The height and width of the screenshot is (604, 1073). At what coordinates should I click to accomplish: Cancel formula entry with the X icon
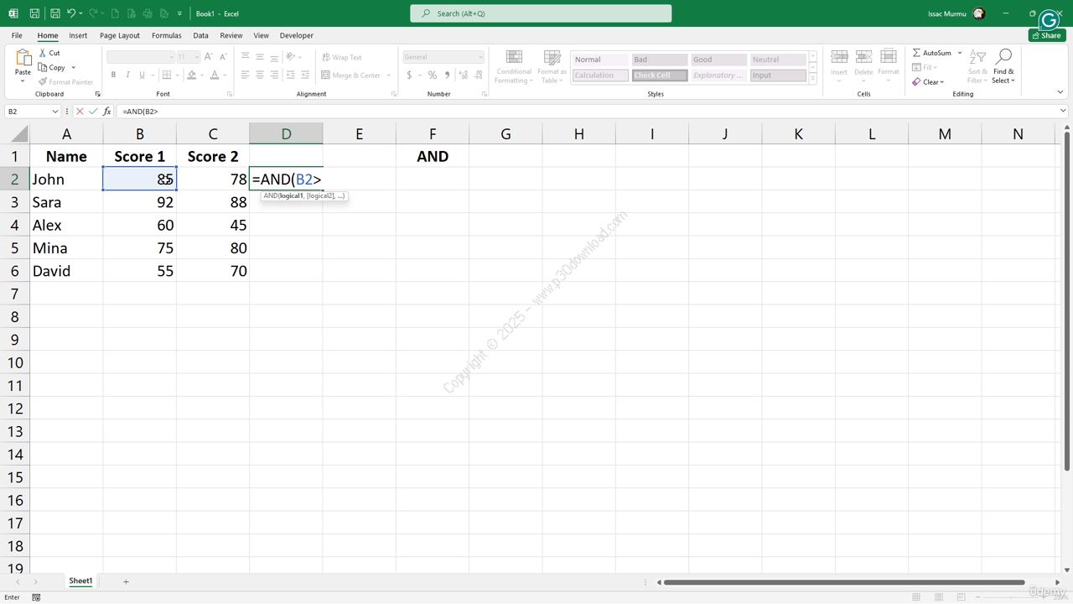click(x=80, y=112)
